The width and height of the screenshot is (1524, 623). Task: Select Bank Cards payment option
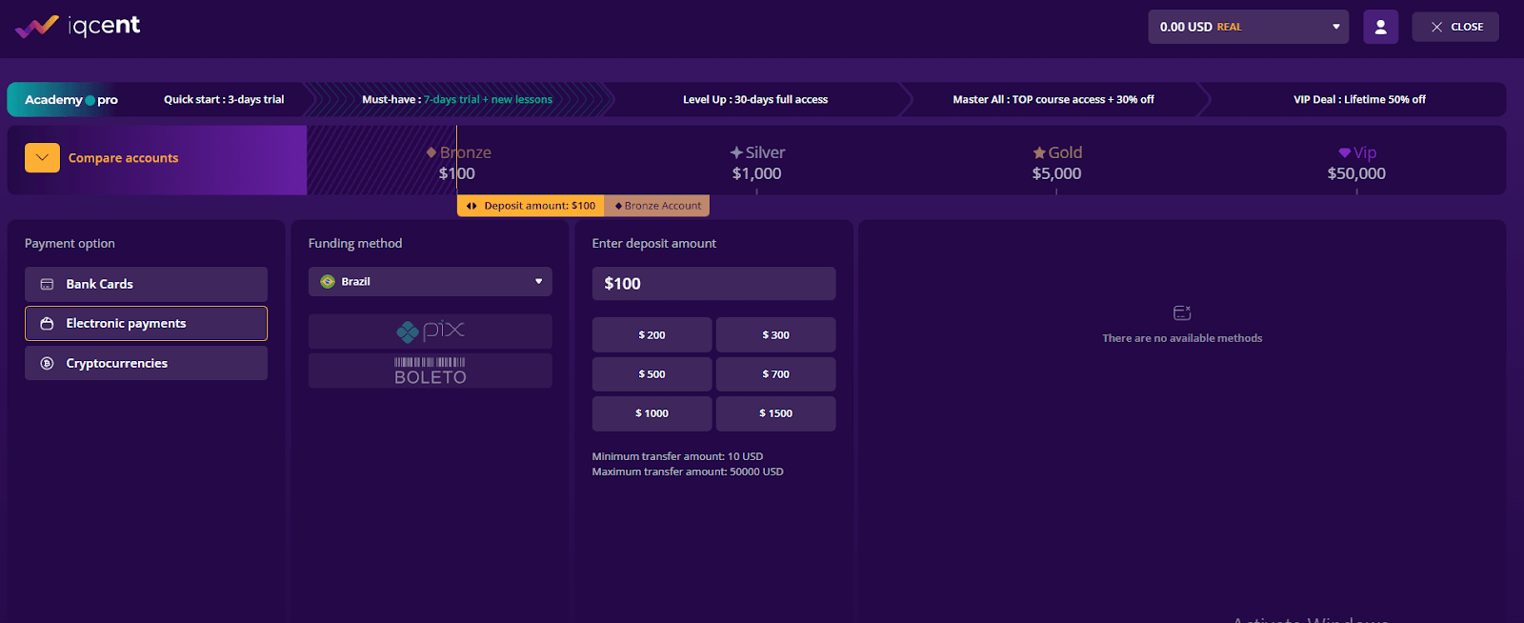click(146, 284)
